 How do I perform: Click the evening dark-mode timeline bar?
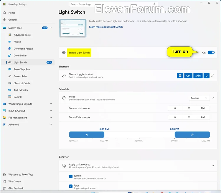tap(192, 134)
